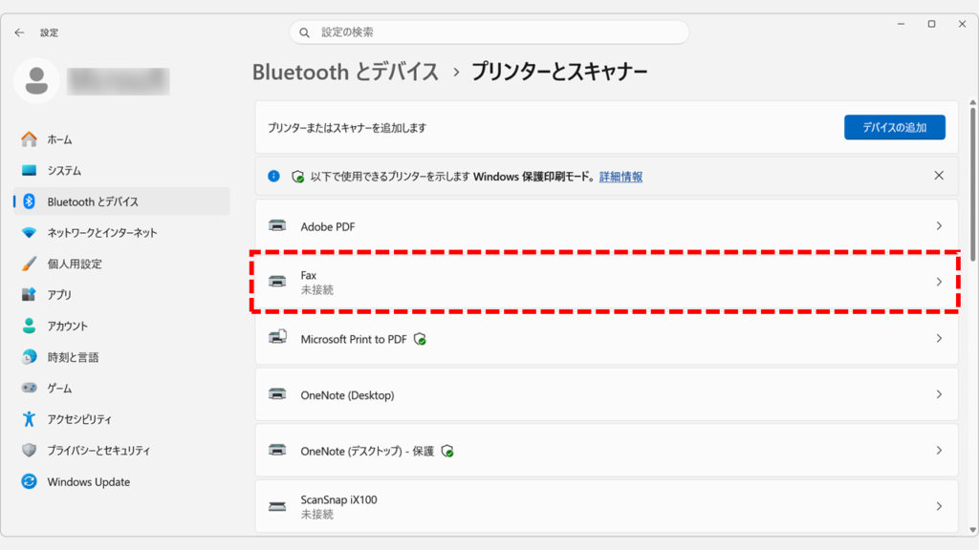Click the Home house icon
Image resolution: width=979 pixels, height=550 pixels.
coord(29,139)
